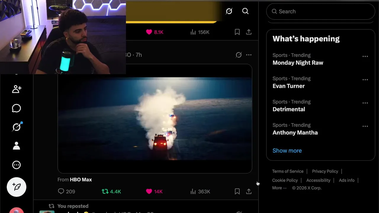This screenshot has width=379, height=213.
Task: Open Grok in the left sidebar
Action: pos(17,127)
